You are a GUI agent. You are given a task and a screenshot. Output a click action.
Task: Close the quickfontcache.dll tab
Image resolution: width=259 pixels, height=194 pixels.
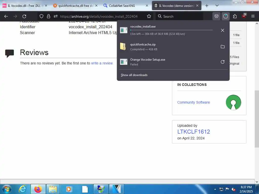point(96,6)
